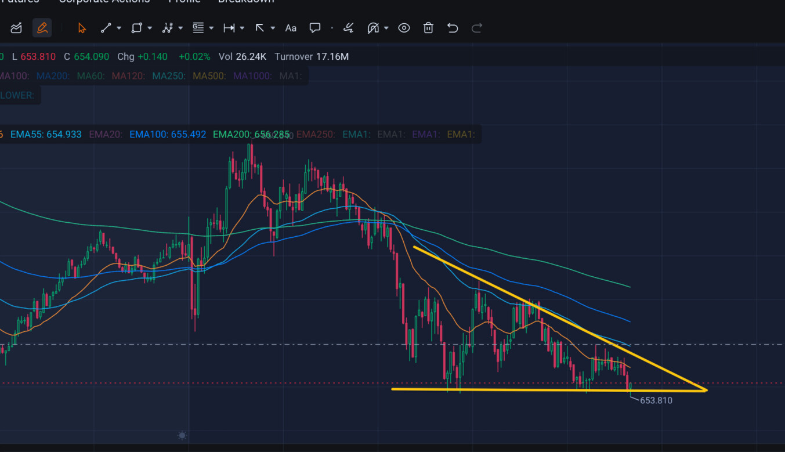Select the EMA250 indicator label

(316, 135)
